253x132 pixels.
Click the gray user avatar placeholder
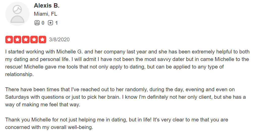click(17, 14)
